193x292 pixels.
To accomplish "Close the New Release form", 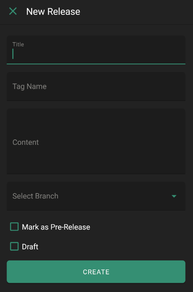I will [13, 11].
